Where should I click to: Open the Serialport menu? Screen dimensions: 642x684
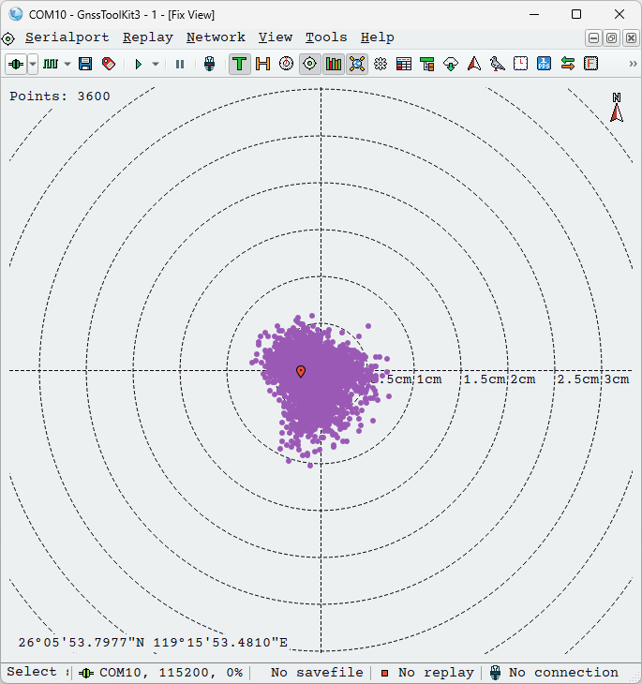click(67, 37)
